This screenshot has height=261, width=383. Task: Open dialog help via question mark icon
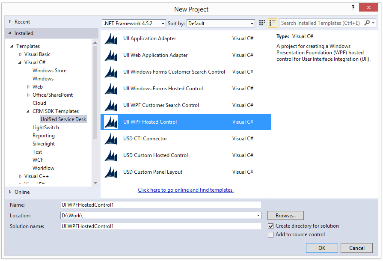tap(353, 7)
